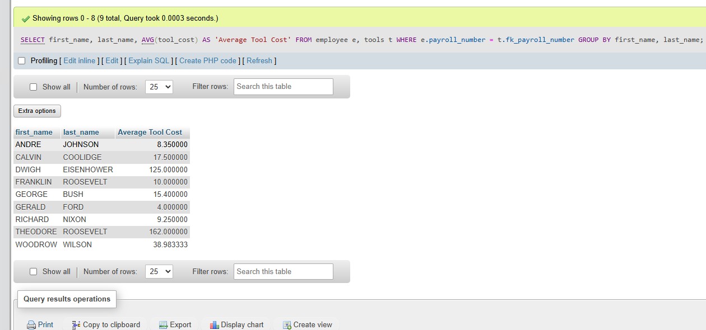
Task: Select the JOHNSON last name cell
Action: click(88, 144)
